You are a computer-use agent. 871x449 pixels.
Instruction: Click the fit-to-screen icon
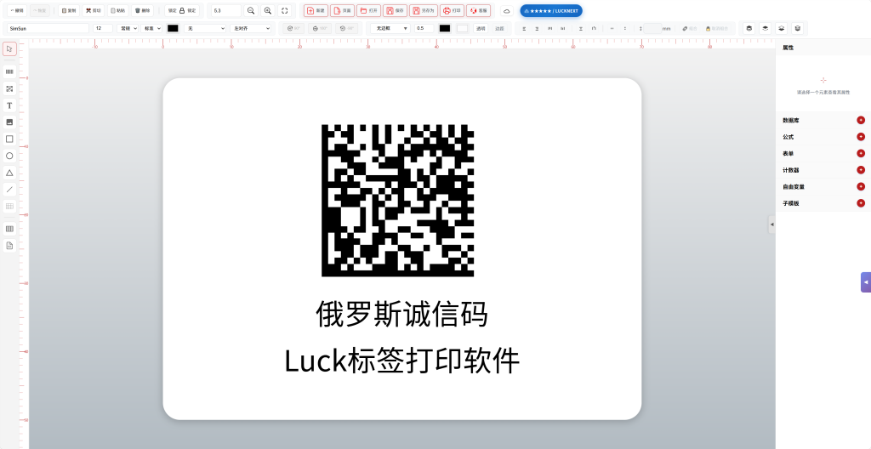[x=284, y=10]
